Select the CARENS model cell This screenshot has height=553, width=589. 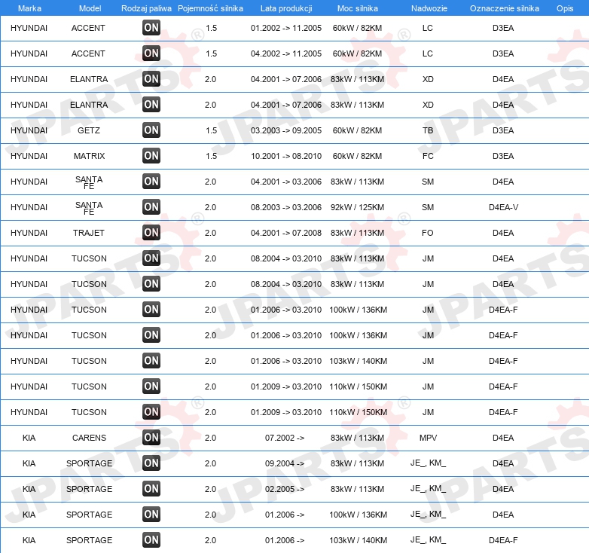[89, 438]
